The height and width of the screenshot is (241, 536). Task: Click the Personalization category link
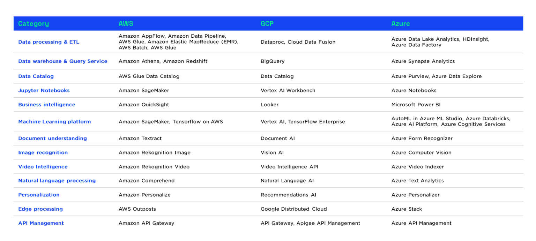(x=38, y=195)
